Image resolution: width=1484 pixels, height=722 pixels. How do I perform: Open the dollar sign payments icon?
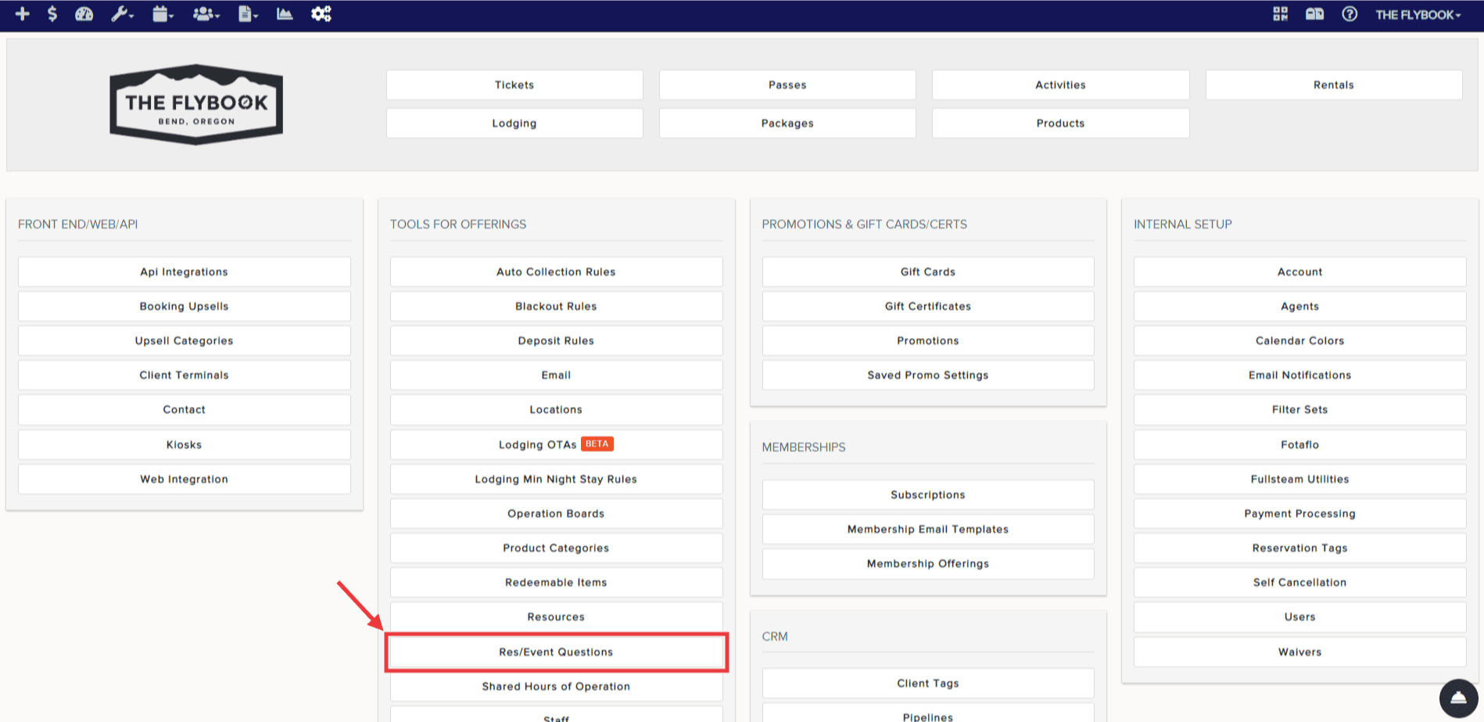click(52, 14)
